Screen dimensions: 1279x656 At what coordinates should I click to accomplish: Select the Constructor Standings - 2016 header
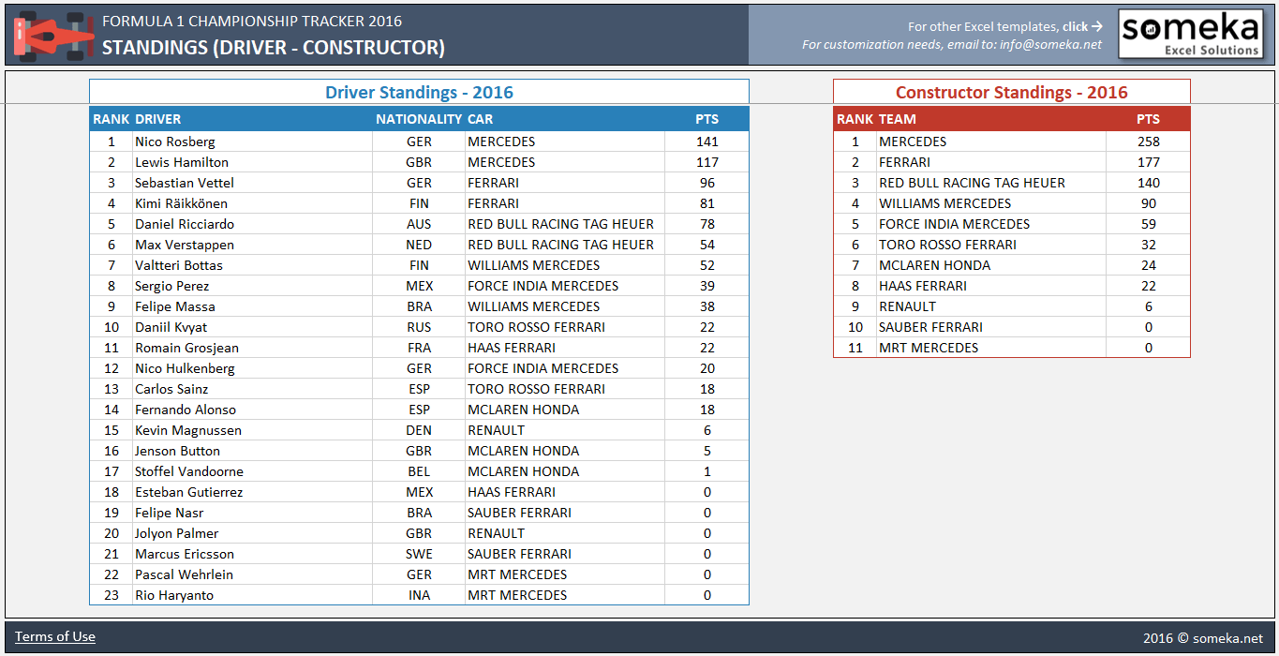1012,91
